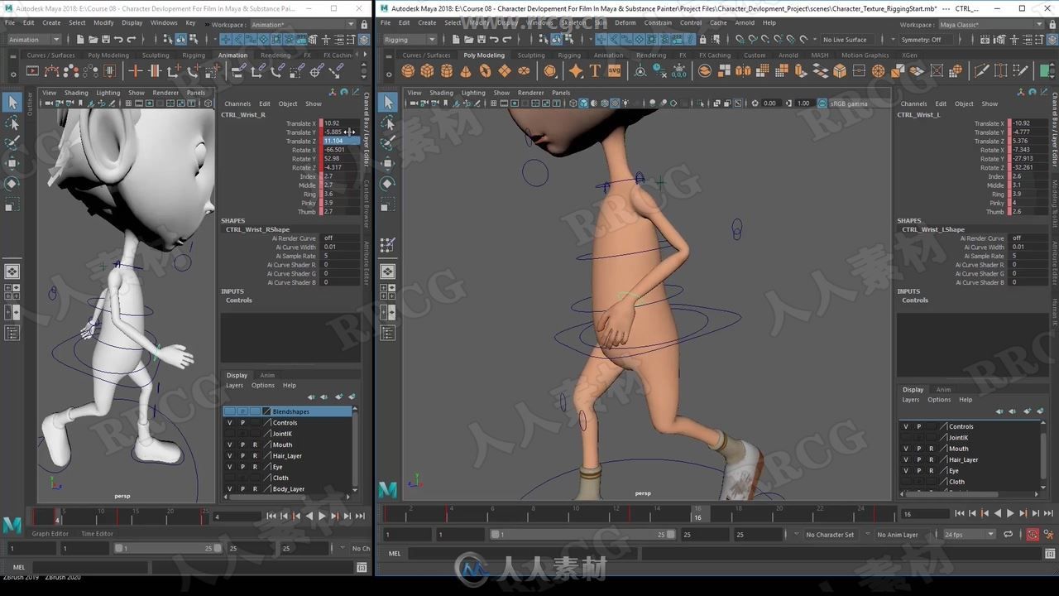Open No Live Surface dropdown

849,39
